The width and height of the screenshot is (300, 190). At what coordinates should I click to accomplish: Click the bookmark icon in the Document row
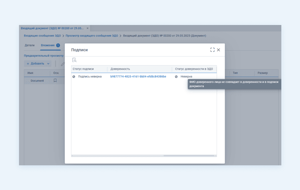(55, 80)
